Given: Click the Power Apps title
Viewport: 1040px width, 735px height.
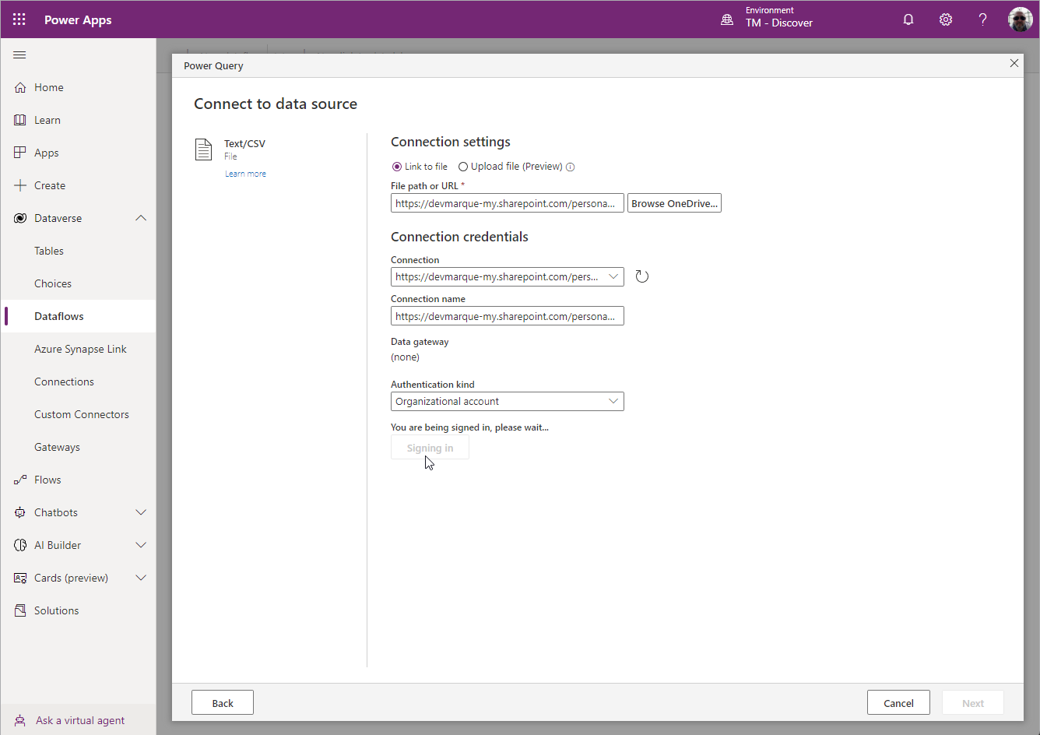Looking at the screenshot, I should tap(78, 19).
